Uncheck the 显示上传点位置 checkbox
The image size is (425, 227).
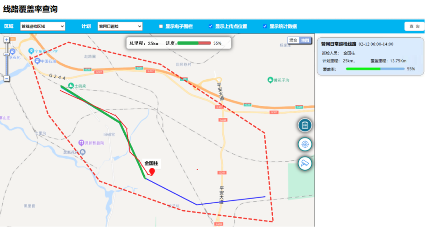point(211,27)
